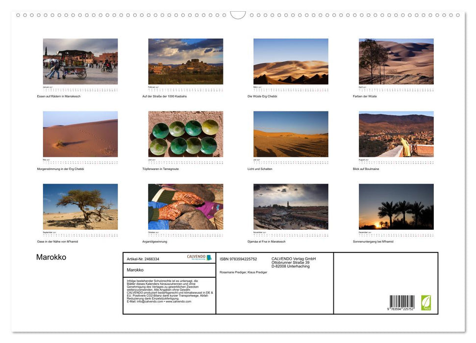The height and width of the screenshot is (343, 476).
Task: Open the Blick auf Boulmaine photo
Action: tap(396, 134)
